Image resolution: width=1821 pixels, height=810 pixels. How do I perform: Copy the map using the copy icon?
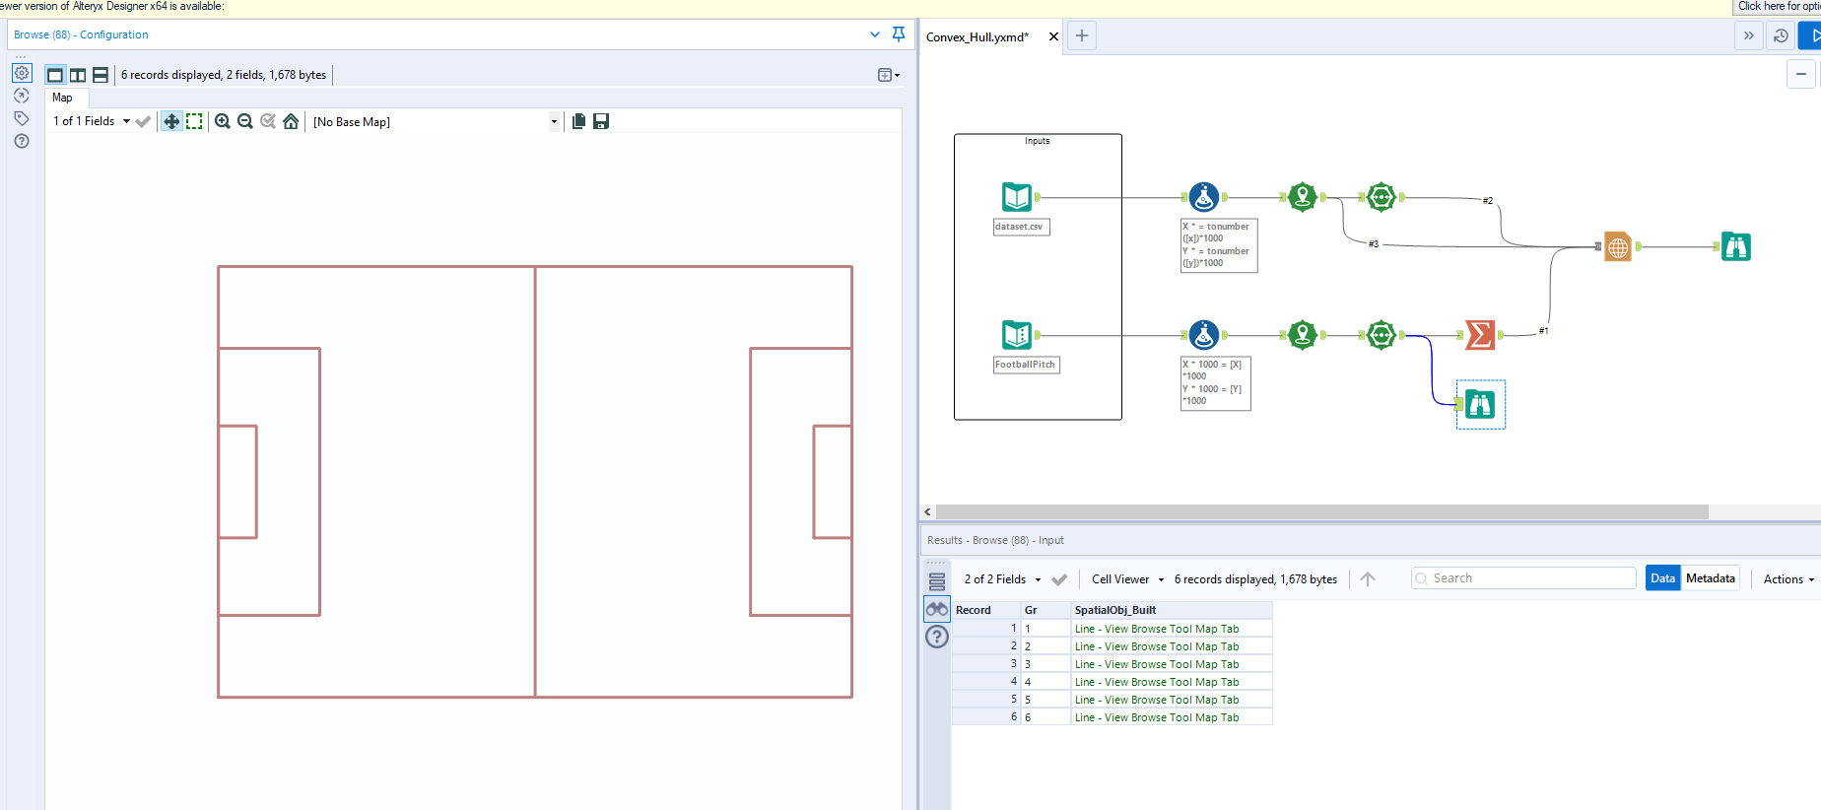coord(578,121)
